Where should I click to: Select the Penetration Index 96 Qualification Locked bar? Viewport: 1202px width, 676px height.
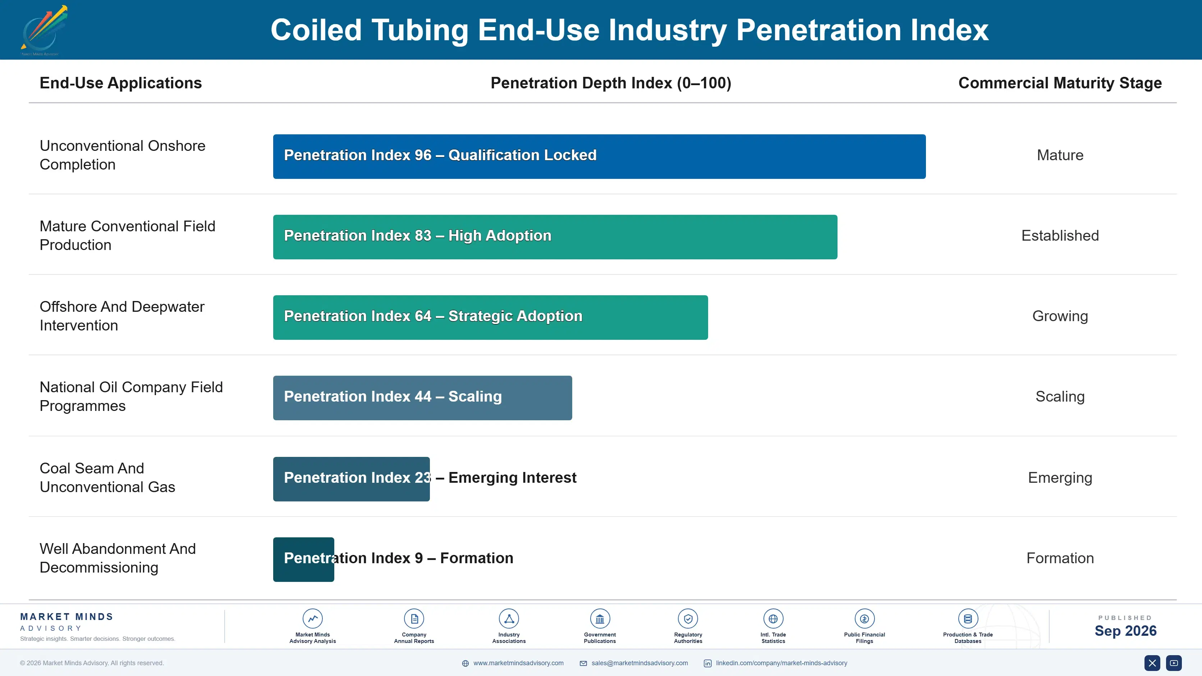click(599, 157)
